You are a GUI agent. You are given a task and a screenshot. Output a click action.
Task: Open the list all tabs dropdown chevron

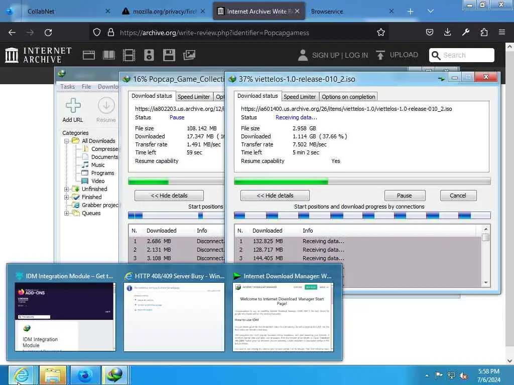pyautogui.click(x=430, y=12)
